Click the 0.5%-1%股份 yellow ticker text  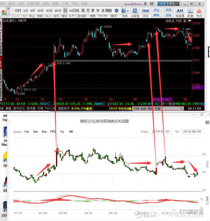[x=82, y=108]
